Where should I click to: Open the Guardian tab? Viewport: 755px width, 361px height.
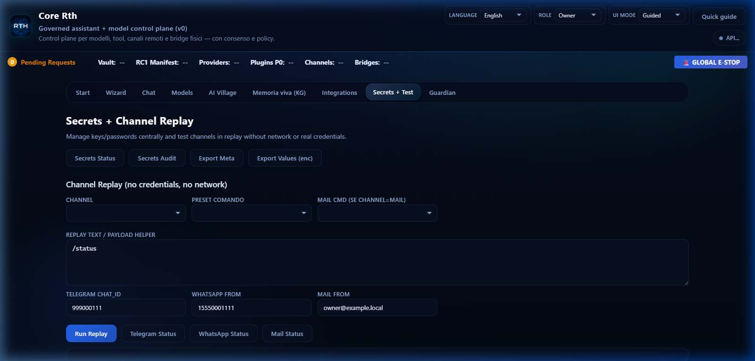(442, 92)
